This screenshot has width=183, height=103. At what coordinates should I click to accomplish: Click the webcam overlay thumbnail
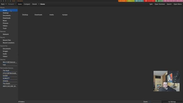click(166, 81)
